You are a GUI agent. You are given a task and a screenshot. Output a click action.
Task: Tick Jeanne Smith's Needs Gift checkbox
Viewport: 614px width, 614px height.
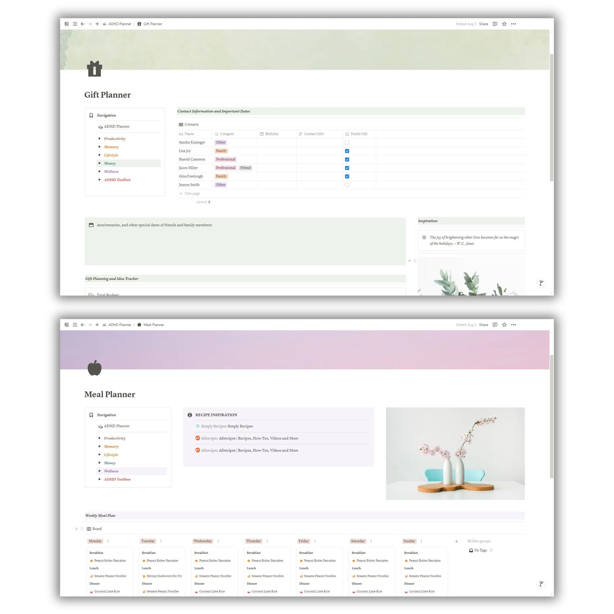347,185
